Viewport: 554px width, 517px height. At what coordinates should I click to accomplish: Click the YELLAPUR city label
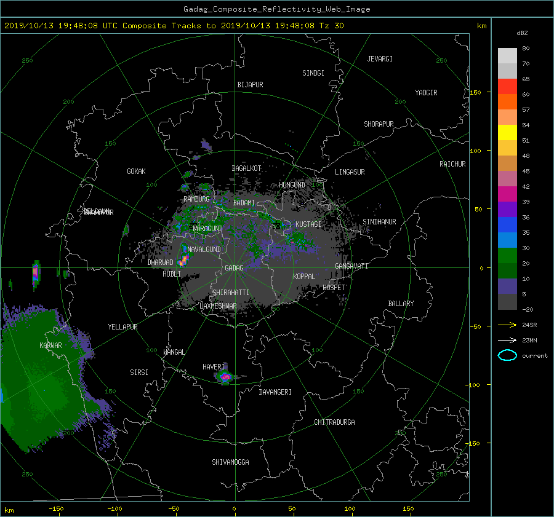122,327
